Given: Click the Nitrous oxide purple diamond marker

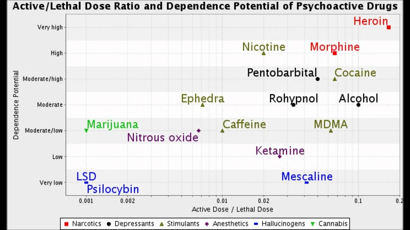Looking at the screenshot, I should click(199, 131).
